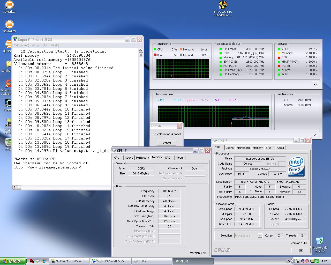Click the first red quick launch icon

click(x=32, y=261)
